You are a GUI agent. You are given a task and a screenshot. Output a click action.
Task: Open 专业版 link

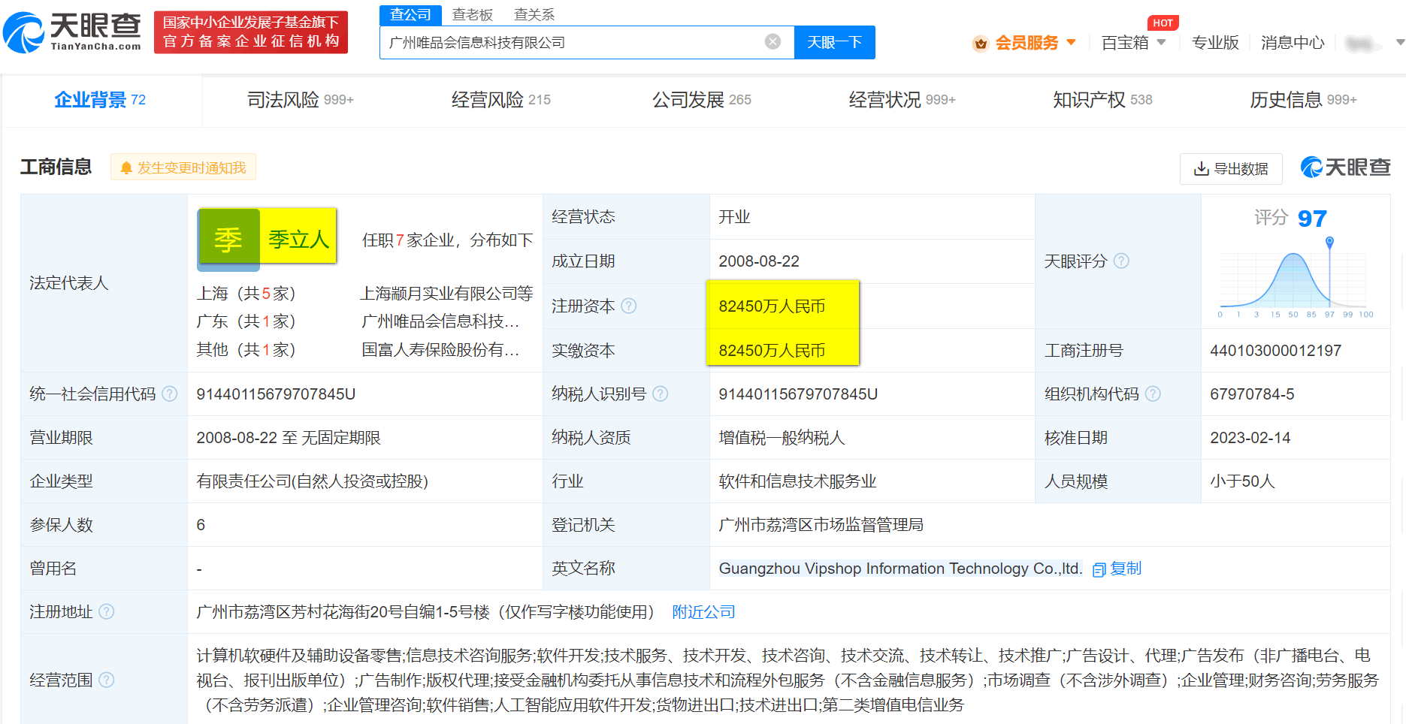1215,43
